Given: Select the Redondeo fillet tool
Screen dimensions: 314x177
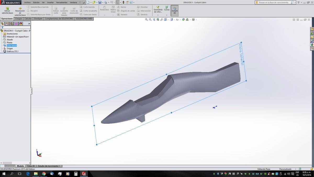Looking at the screenshot, I should tap(104, 8).
